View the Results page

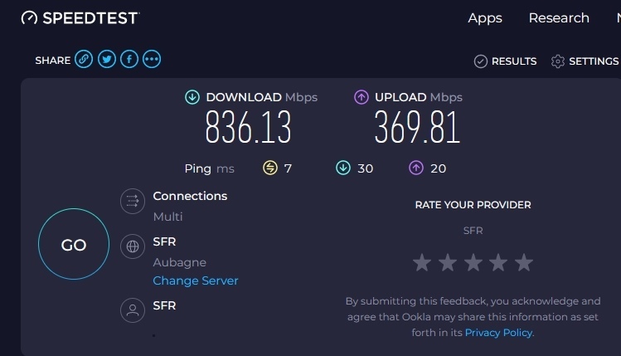505,61
